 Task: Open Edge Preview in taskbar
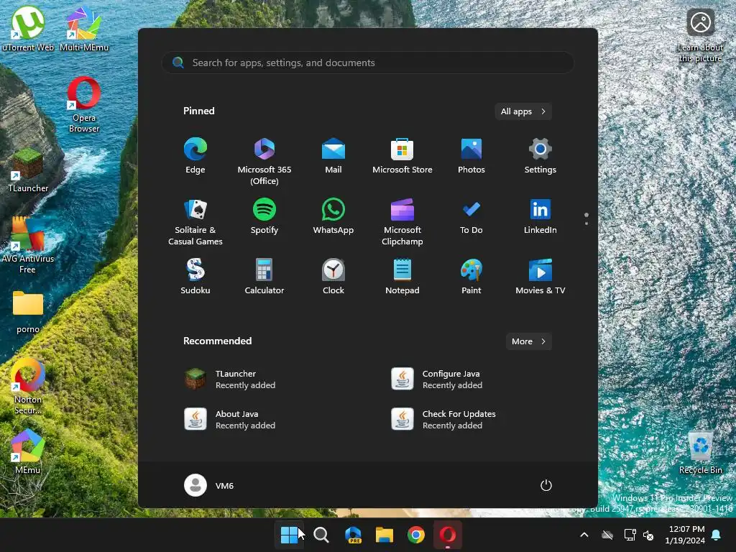point(353,535)
